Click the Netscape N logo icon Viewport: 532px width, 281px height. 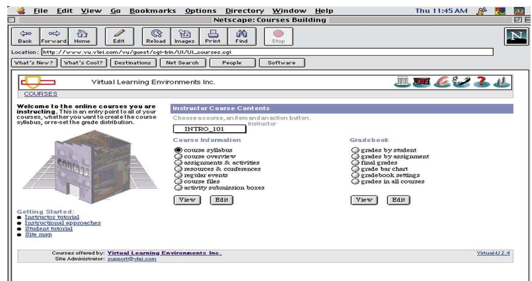pyautogui.click(x=516, y=37)
